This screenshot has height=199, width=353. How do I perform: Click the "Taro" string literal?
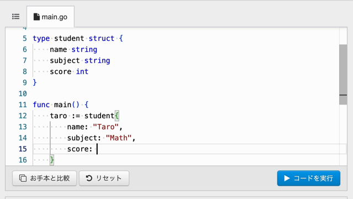click(x=105, y=127)
